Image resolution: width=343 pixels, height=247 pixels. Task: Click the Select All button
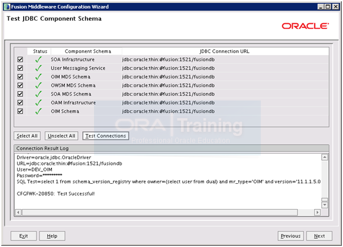(x=27, y=136)
